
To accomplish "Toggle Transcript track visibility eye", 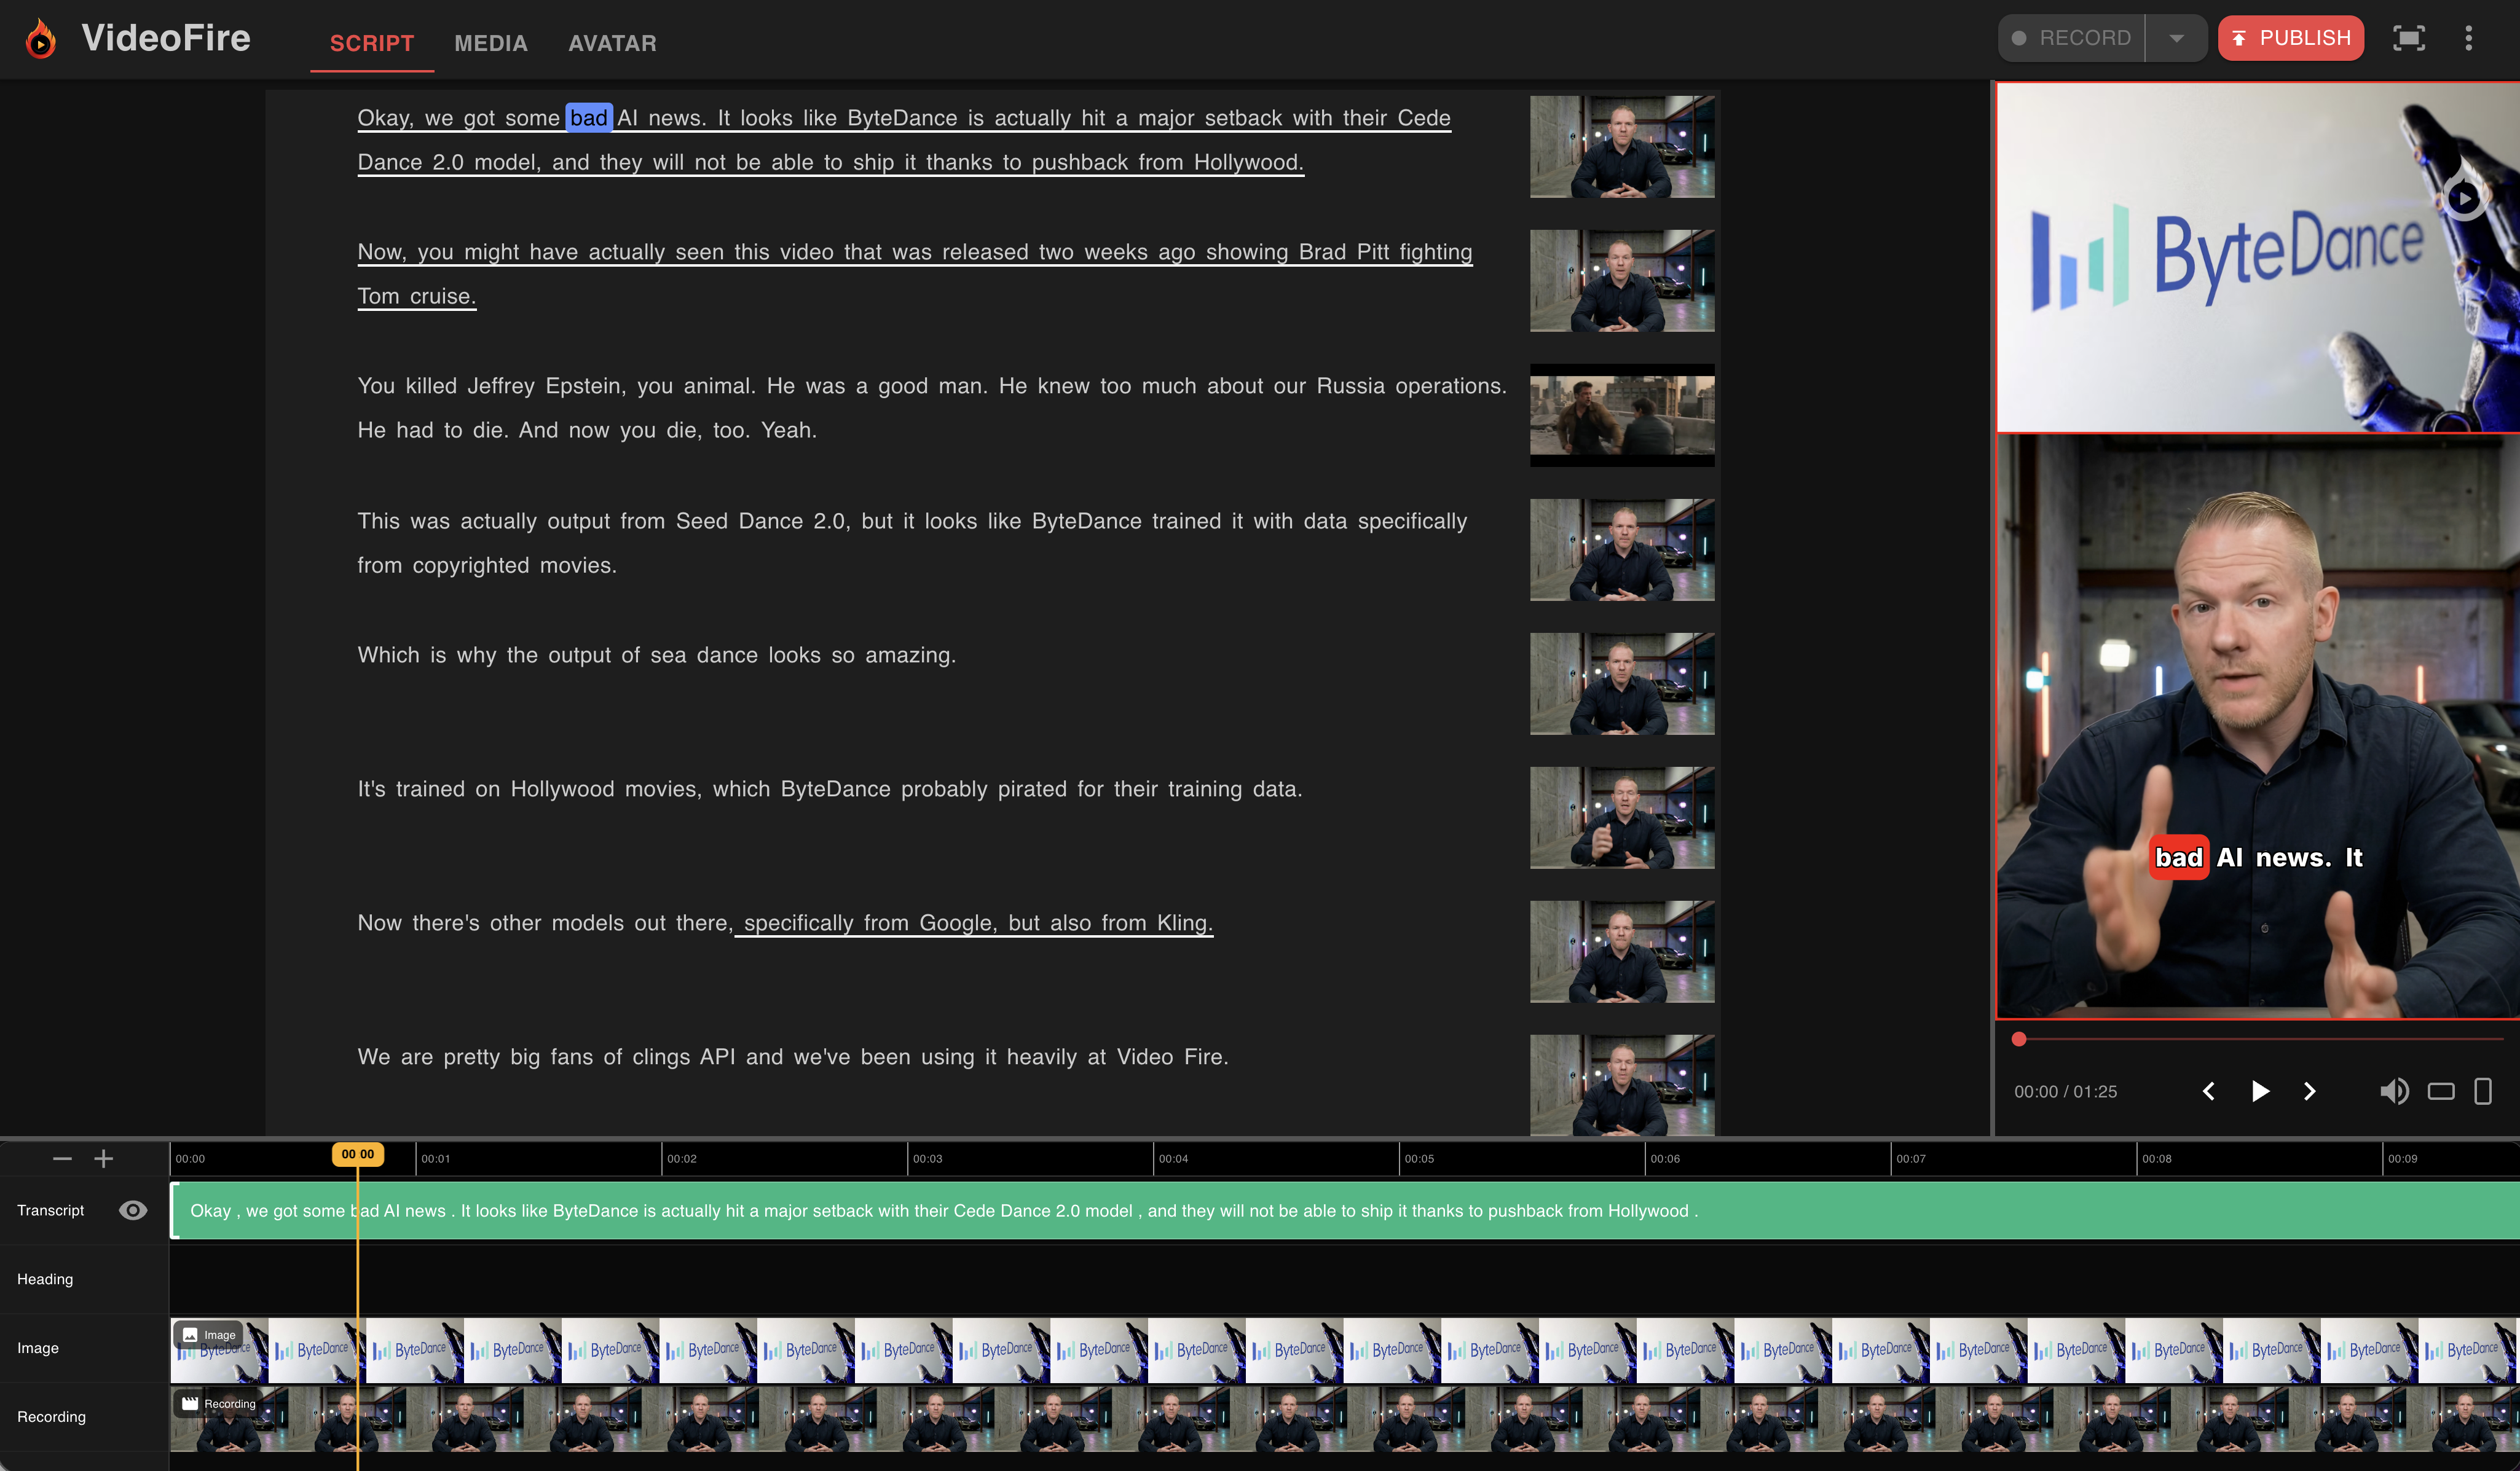I will 133,1210.
